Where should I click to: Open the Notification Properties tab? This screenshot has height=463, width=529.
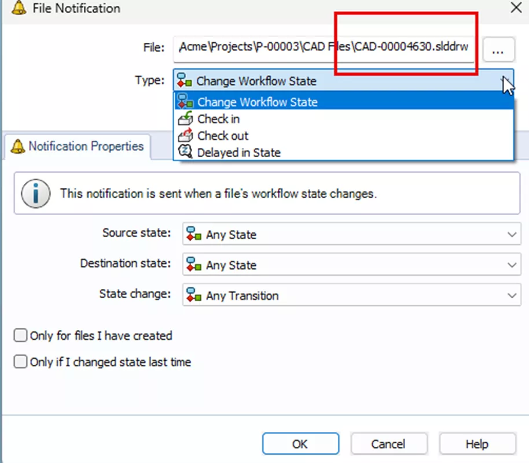coord(78,146)
